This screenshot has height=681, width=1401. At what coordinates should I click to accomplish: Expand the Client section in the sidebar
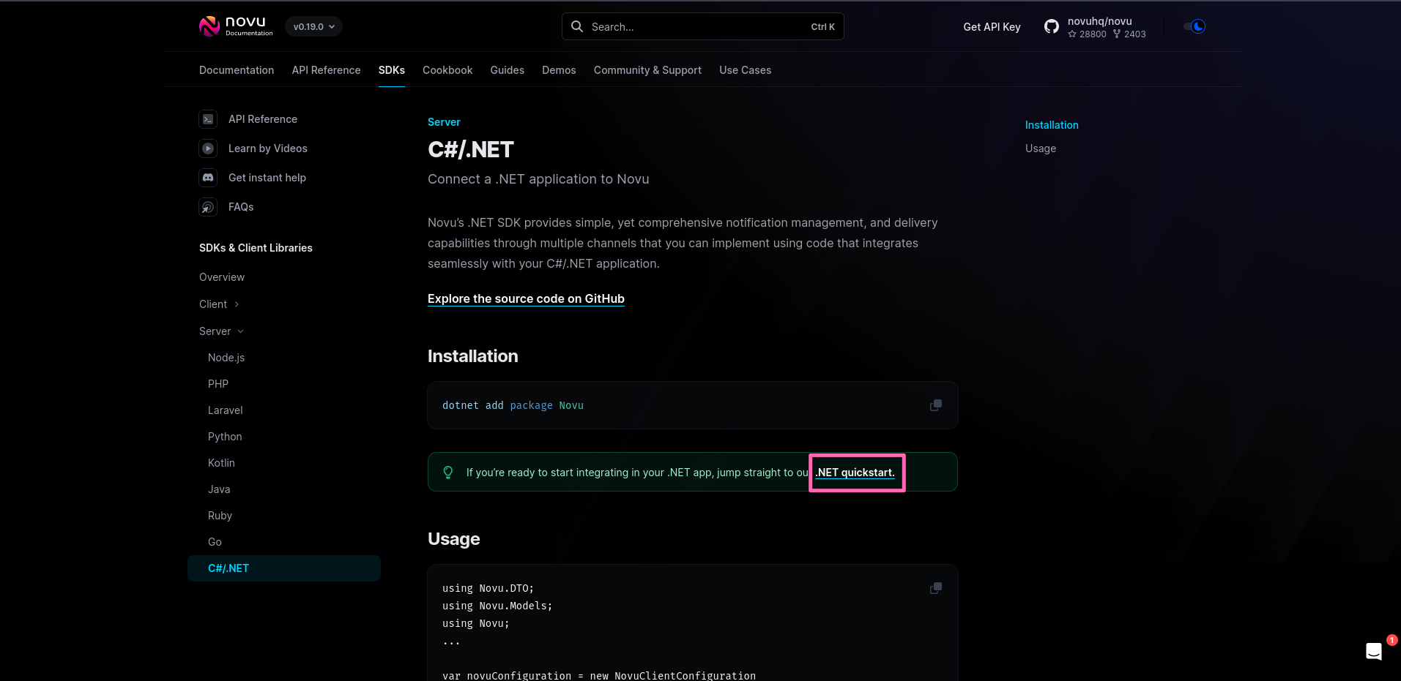pyautogui.click(x=218, y=304)
